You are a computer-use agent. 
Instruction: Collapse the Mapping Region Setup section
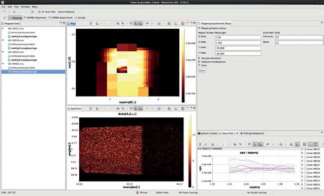[x=199, y=28]
